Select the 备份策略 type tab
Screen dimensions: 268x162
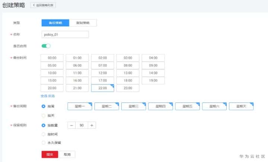55,23
